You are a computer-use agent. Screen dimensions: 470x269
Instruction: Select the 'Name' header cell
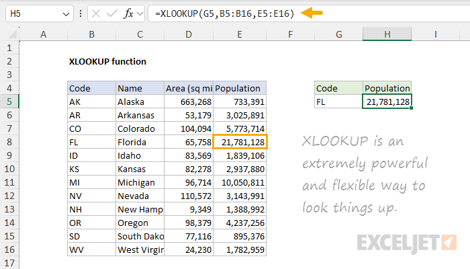point(140,88)
